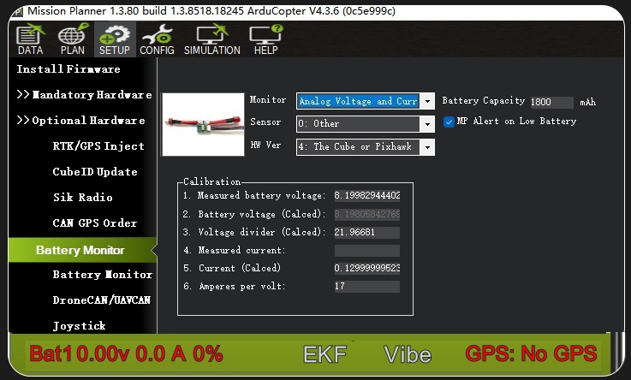Open the DATA flight data screen
The height and width of the screenshot is (380, 631).
29,39
